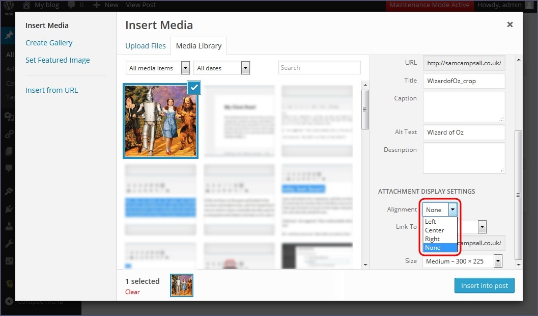The image size is (538, 316).
Task: Click the home icon beside My blog
Action: coord(26,5)
